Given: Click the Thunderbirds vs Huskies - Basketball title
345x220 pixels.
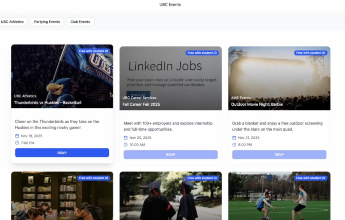Looking at the screenshot, I should click(48, 103).
